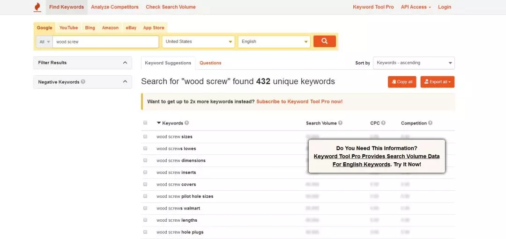506x239 pixels.
Task: Check the select-all keywords checkbox
Action: point(145,123)
